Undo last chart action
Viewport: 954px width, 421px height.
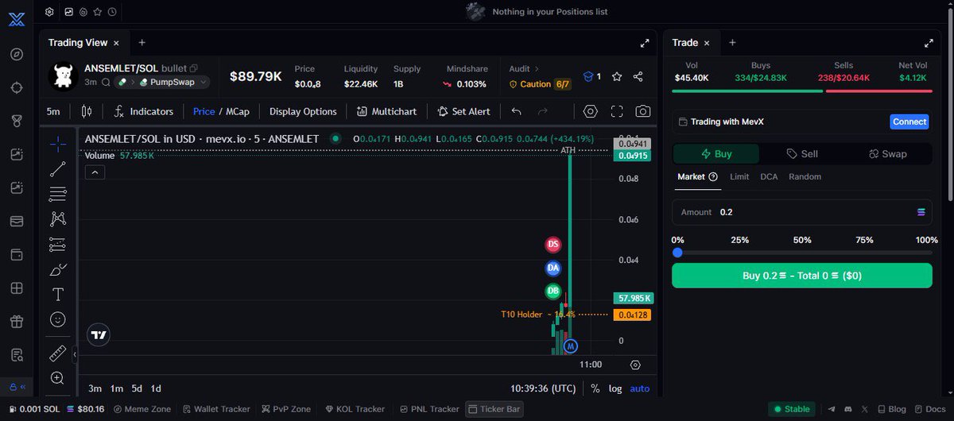[x=517, y=111]
